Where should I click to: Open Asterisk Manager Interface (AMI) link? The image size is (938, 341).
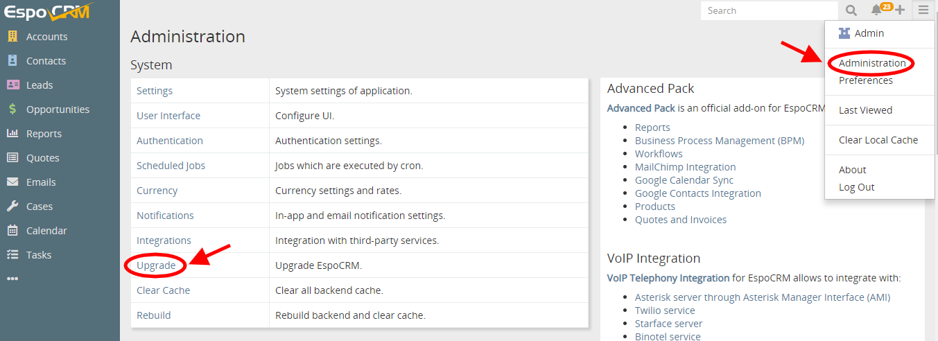pos(763,297)
